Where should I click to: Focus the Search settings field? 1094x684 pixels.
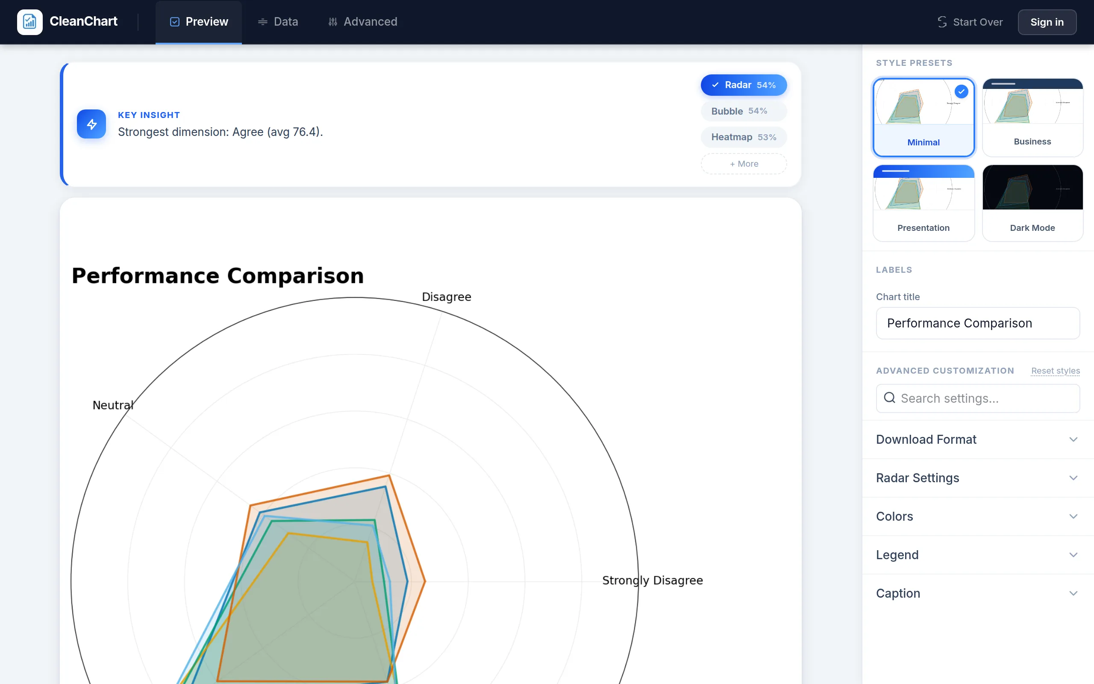(x=978, y=398)
